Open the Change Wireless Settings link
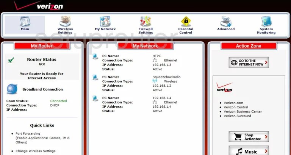Screen dimensions: 291x155 pos(36,151)
